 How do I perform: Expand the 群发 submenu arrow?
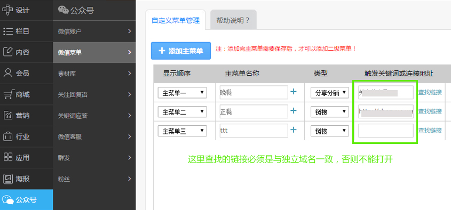130,158
